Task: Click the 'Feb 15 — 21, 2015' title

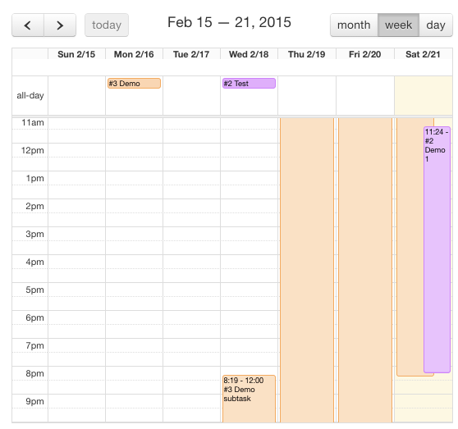Action: (229, 22)
